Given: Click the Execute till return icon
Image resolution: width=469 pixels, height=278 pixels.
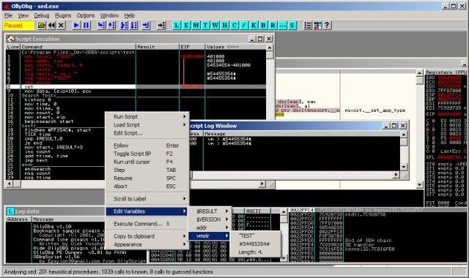Looking at the screenshot, I should point(146,26).
